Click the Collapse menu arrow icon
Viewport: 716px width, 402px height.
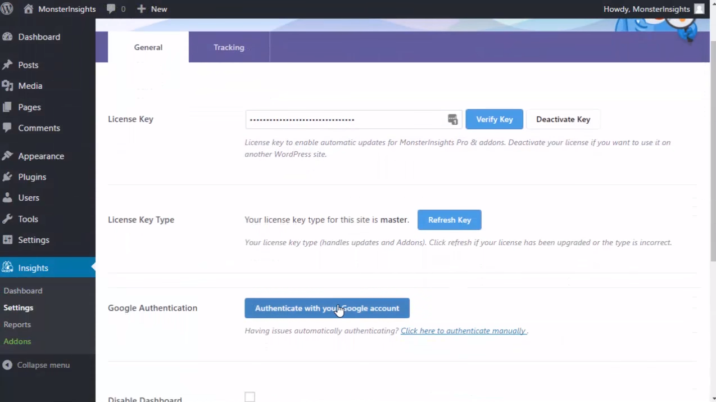click(7, 365)
